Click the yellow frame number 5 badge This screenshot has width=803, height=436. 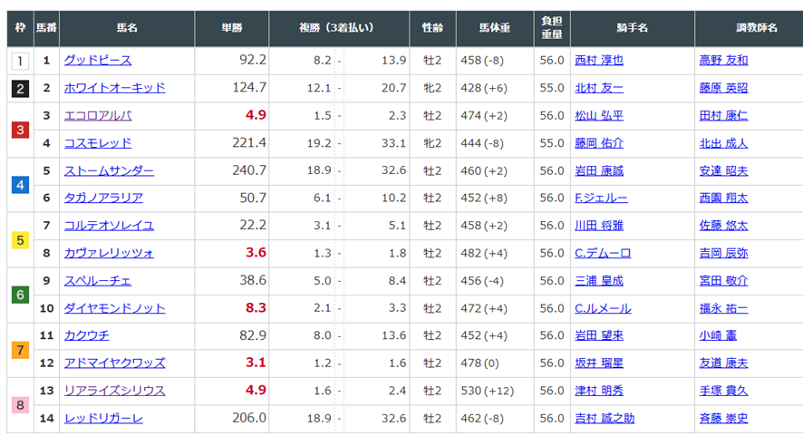(20, 240)
